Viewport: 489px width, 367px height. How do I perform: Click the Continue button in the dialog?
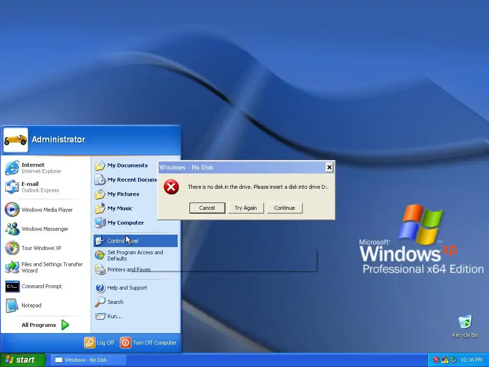[x=285, y=208]
